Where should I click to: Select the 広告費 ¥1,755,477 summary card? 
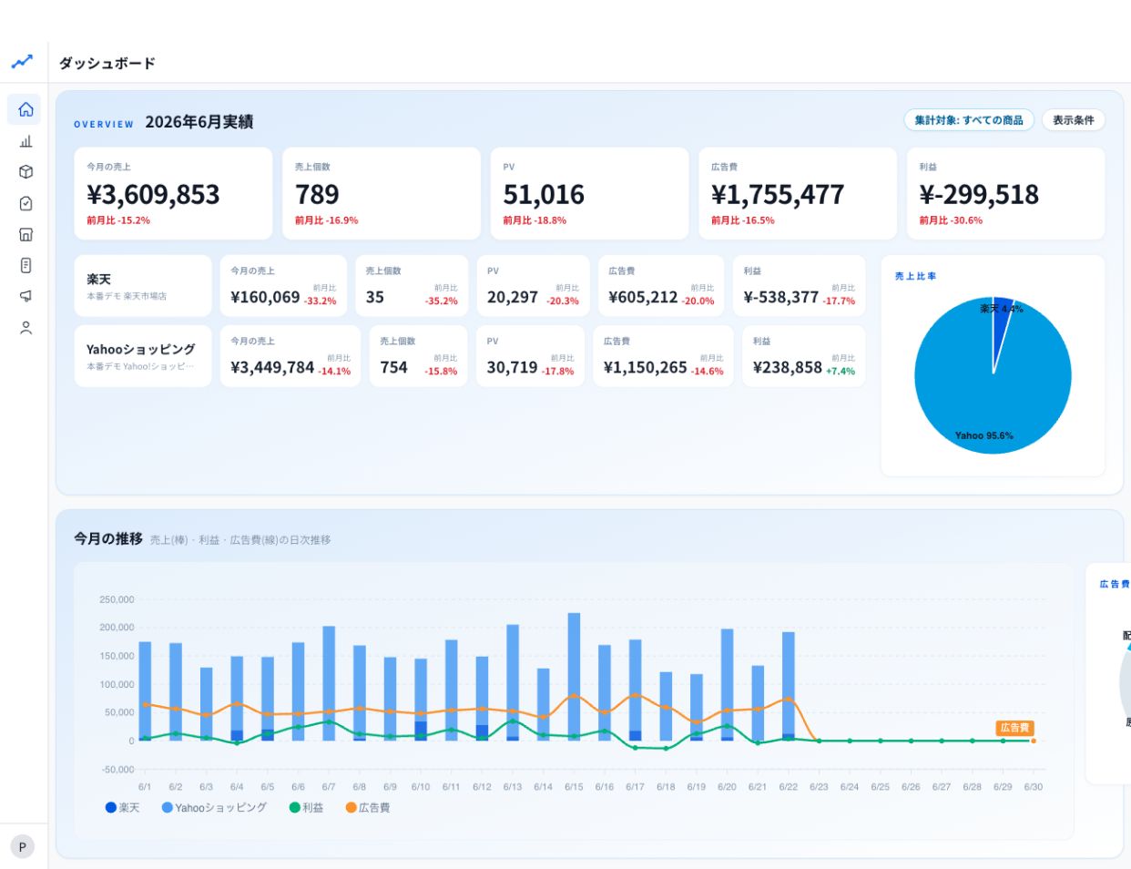coord(798,193)
